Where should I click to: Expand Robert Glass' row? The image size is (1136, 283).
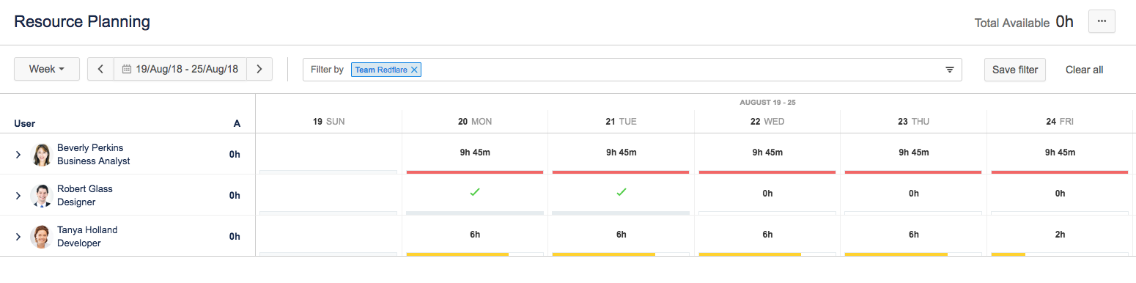(18, 196)
